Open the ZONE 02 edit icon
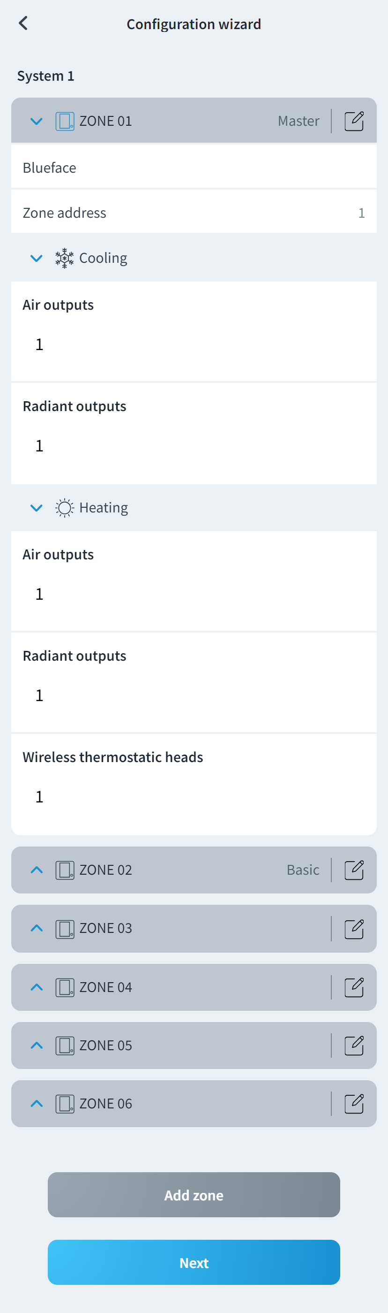 click(353, 870)
